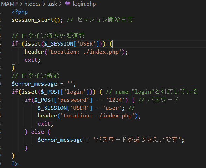
Task: Click the task folder in breadcrumb
Action: point(52,4)
